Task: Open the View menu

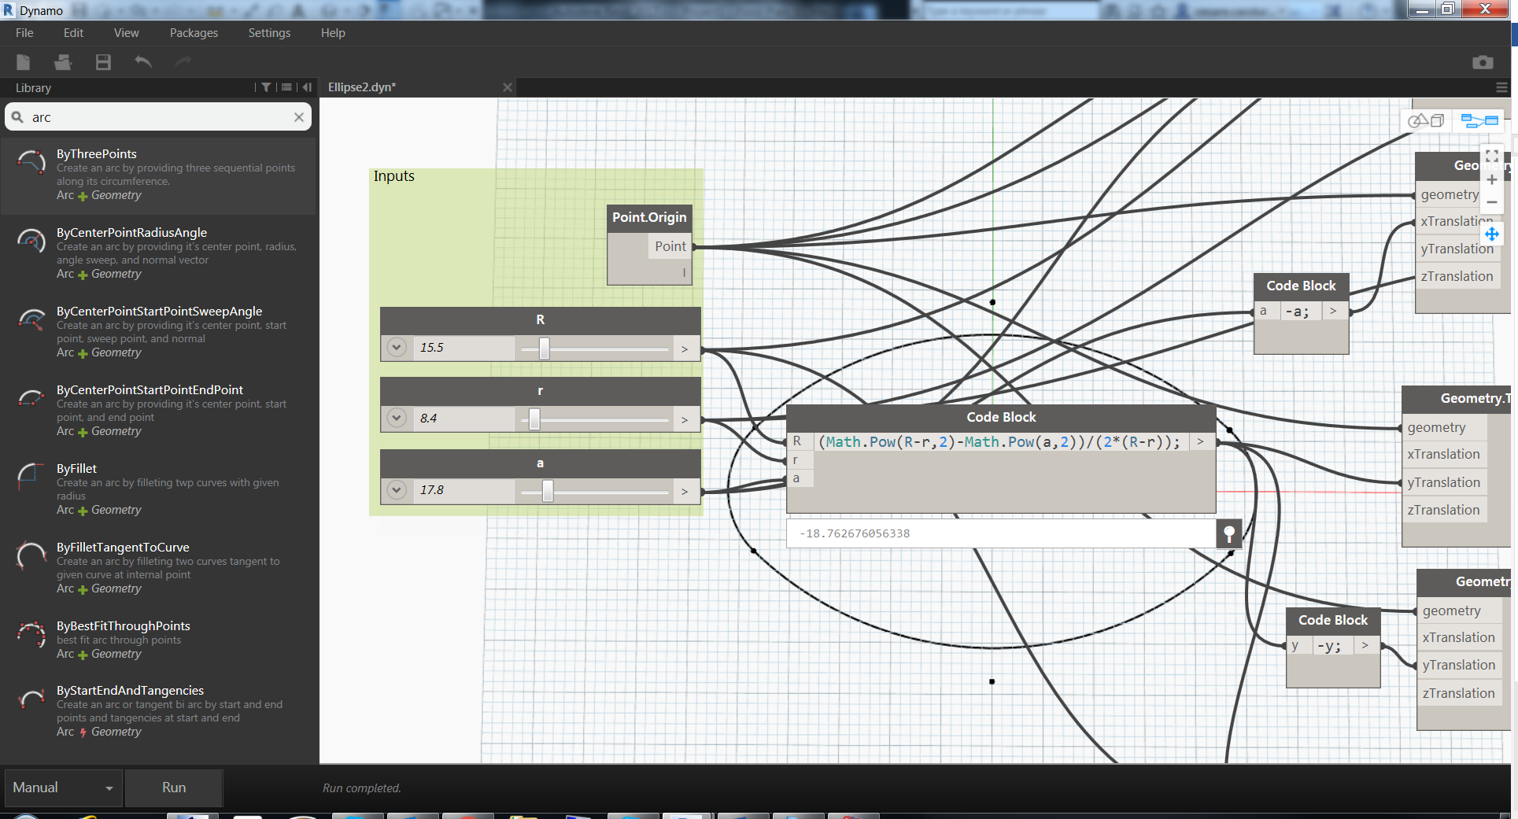Action: (126, 32)
